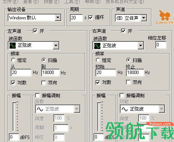This screenshot has width=174, height=142.
Task: Open the 帮助 (H) menu
Action: tap(93, 2)
